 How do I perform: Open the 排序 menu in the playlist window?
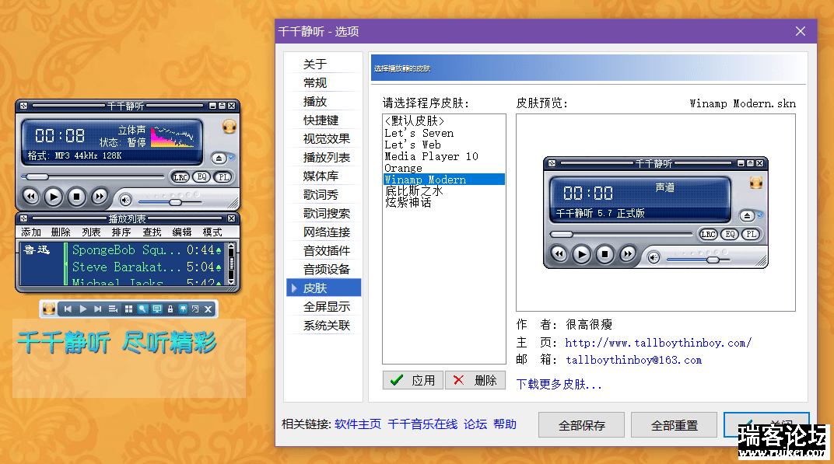[x=121, y=232]
